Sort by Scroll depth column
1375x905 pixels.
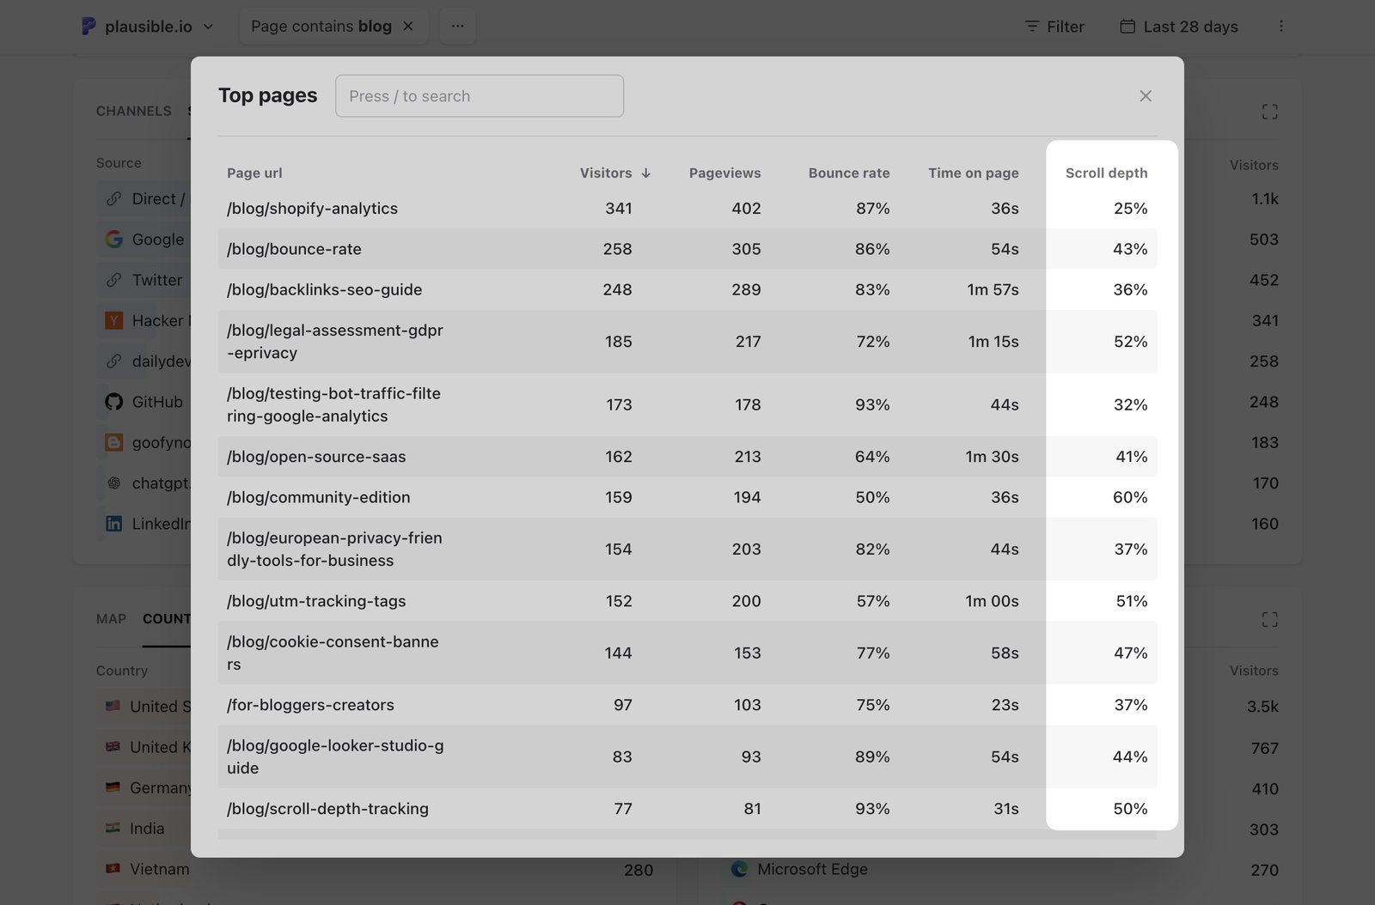pyautogui.click(x=1106, y=173)
